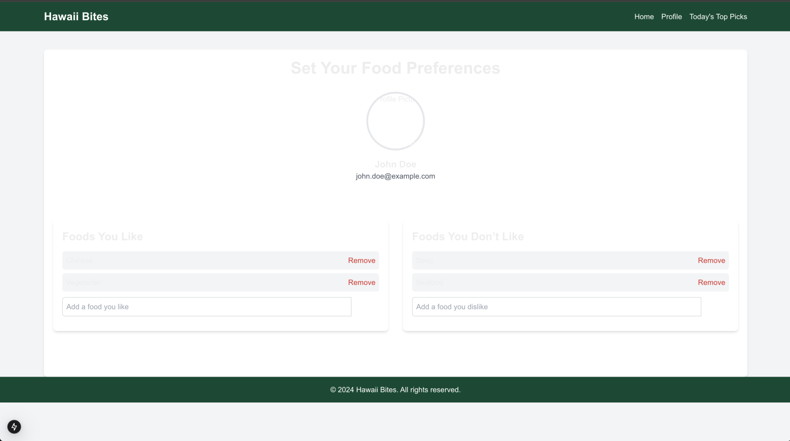Remove Spicy from Foods You Don't Like
The image size is (790, 441).
(711, 260)
